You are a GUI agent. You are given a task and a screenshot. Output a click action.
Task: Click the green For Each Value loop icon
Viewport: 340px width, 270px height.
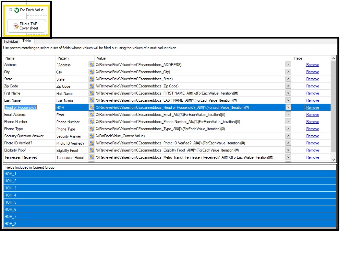(x=17, y=10)
